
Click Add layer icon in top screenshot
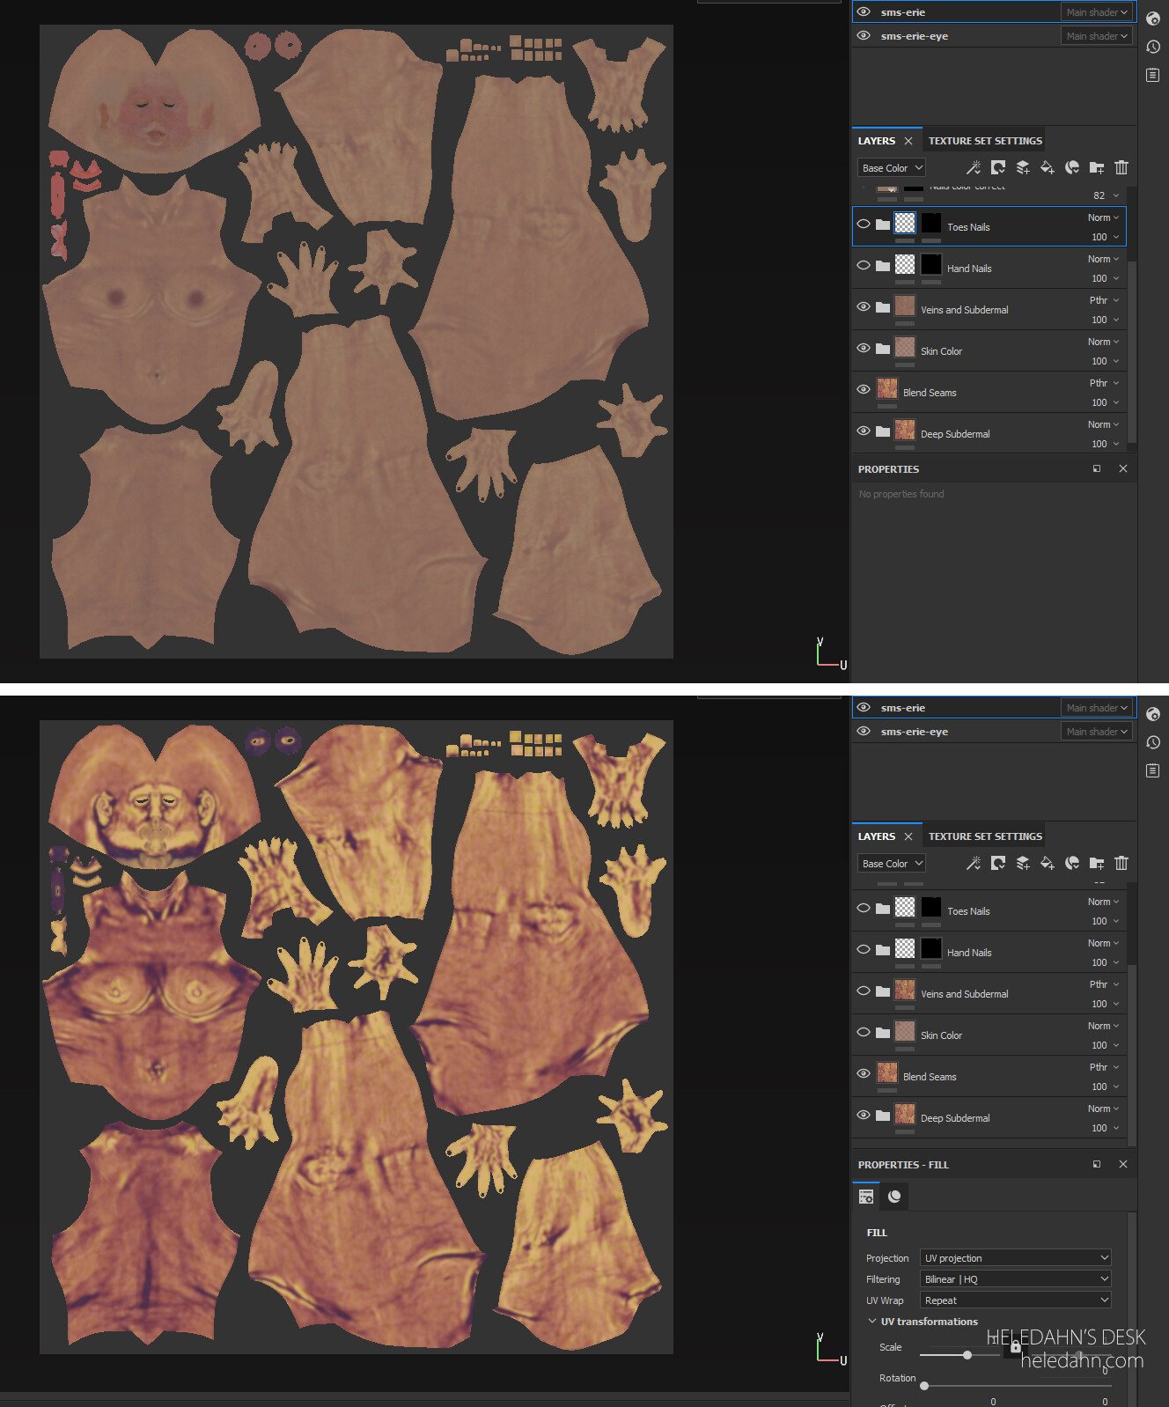click(x=1022, y=167)
